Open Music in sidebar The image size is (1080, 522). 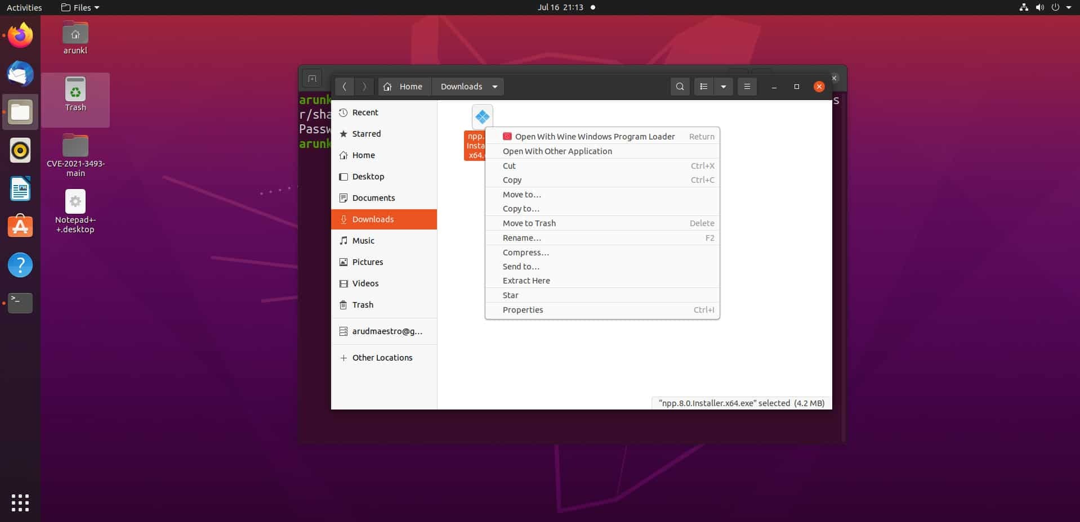[384, 241]
